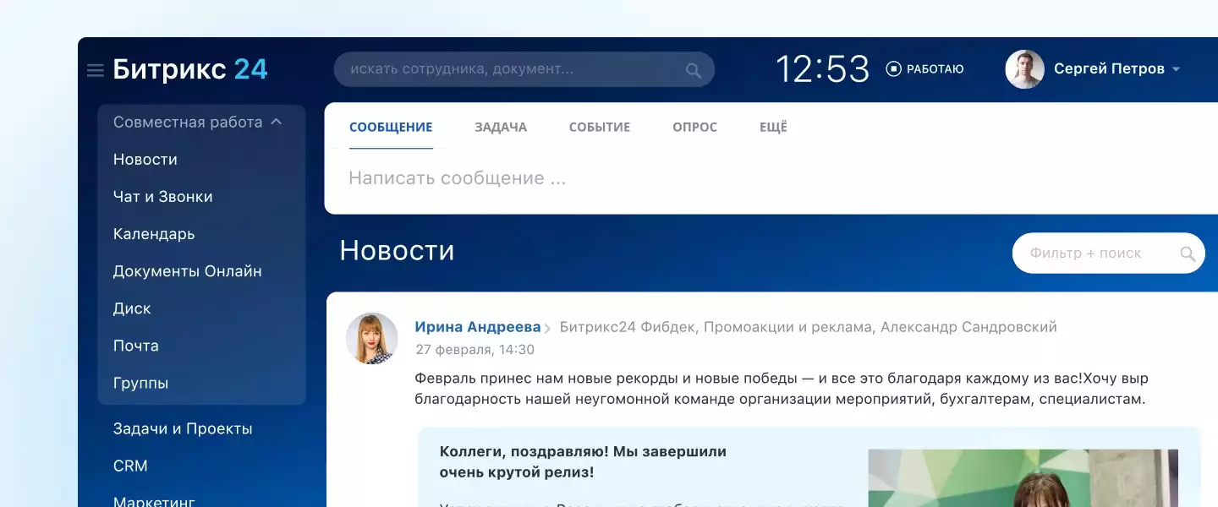Image resolution: width=1218 pixels, height=507 pixels.
Task: Click the Битрикс 24 logo
Action: point(190,69)
